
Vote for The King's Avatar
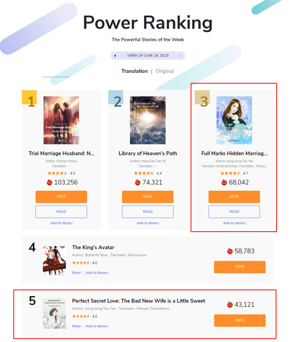point(240,267)
